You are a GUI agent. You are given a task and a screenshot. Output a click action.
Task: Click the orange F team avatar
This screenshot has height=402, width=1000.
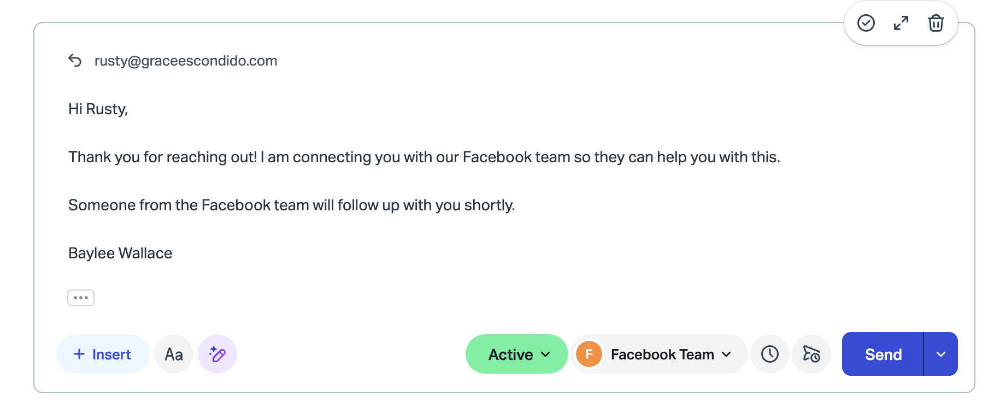(x=589, y=354)
